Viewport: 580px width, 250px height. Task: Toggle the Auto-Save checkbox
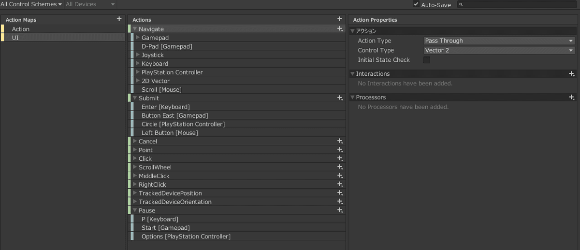(x=416, y=4)
